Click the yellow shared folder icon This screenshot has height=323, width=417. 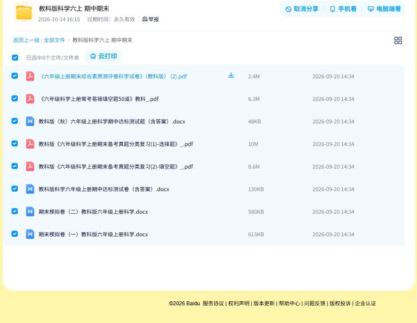click(24, 12)
